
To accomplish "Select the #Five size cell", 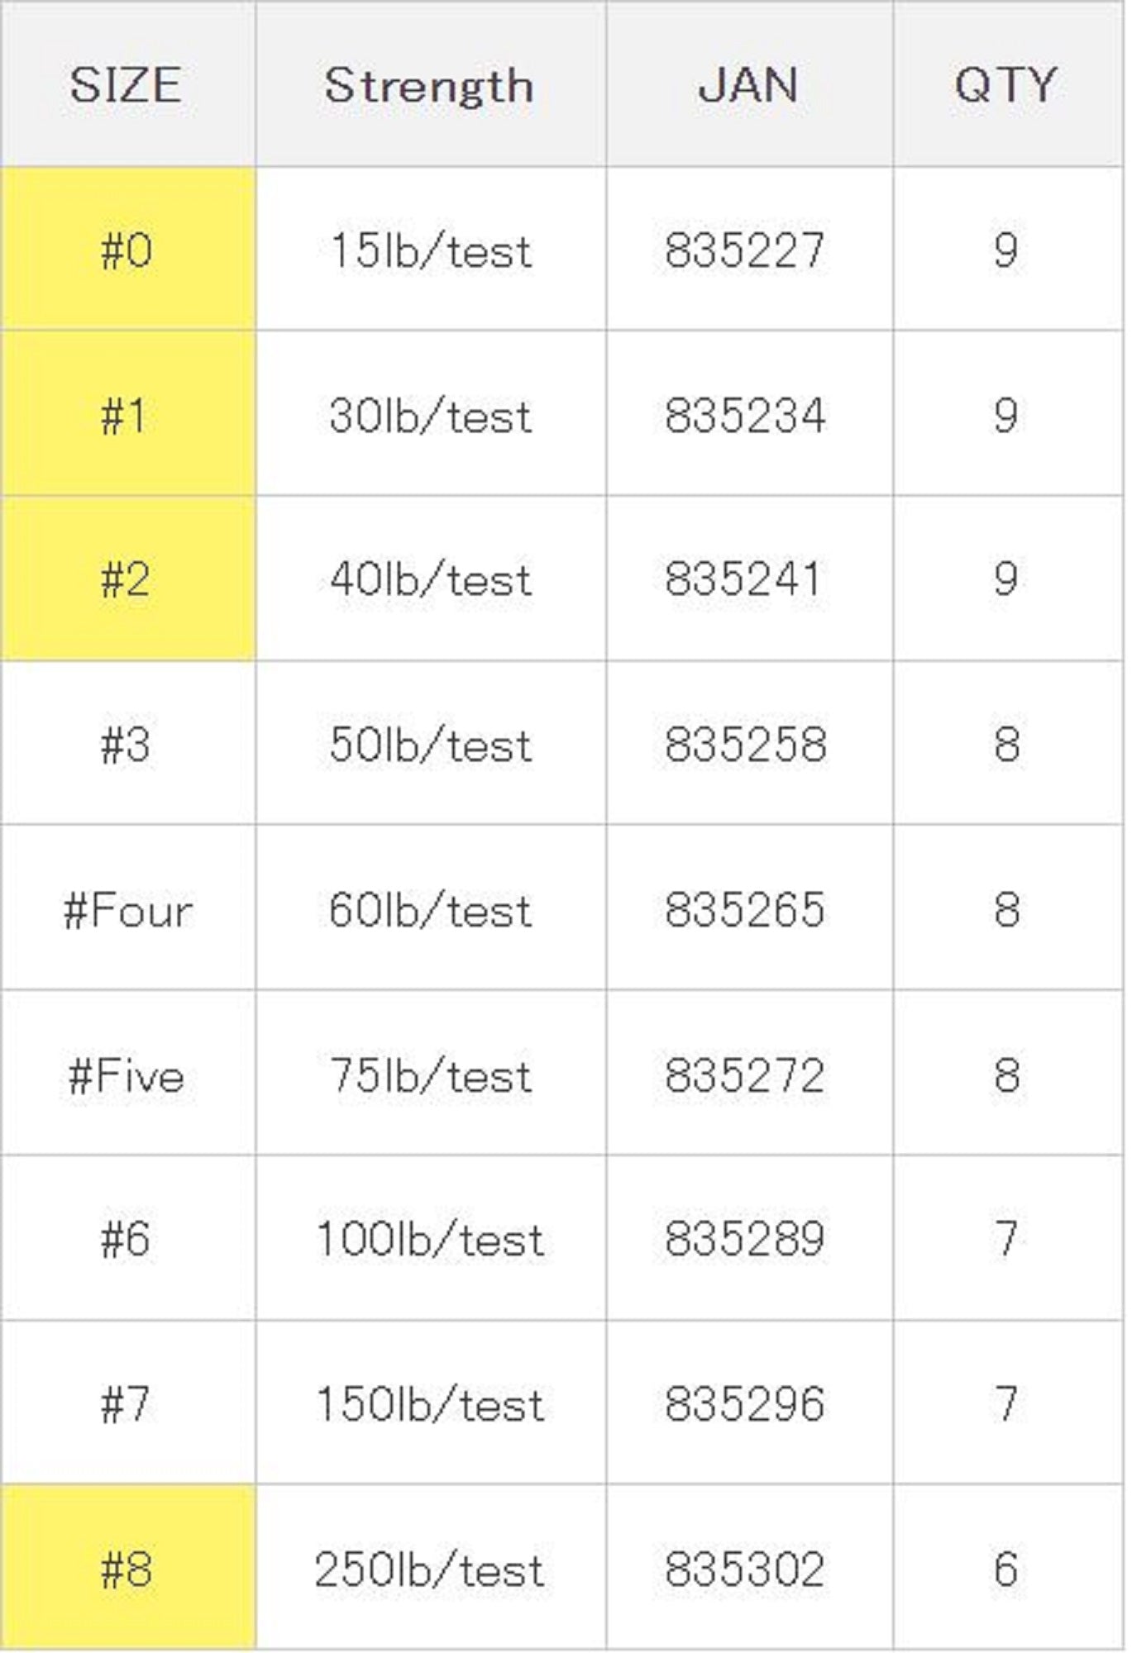I will click(x=127, y=1074).
